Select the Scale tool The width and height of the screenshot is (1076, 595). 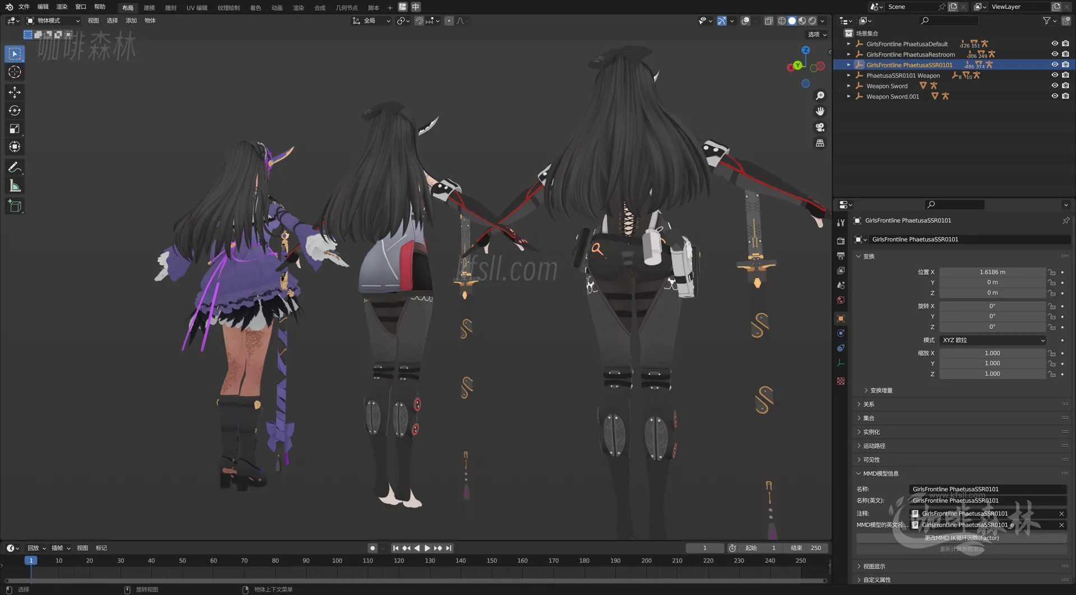tap(15, 128)
